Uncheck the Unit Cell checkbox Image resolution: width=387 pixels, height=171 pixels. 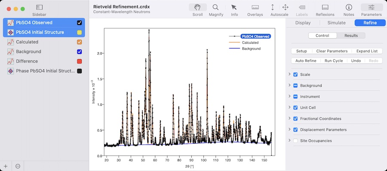pyautogui.click(x=295, y=108)
